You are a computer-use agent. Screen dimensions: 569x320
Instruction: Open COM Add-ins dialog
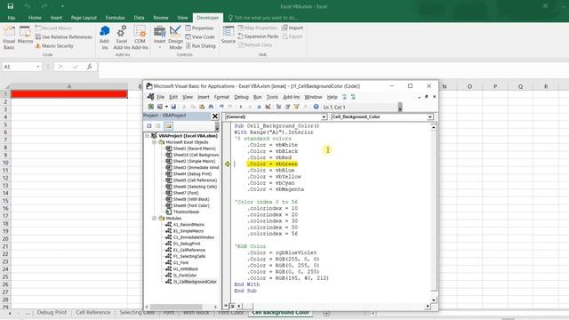140,37
